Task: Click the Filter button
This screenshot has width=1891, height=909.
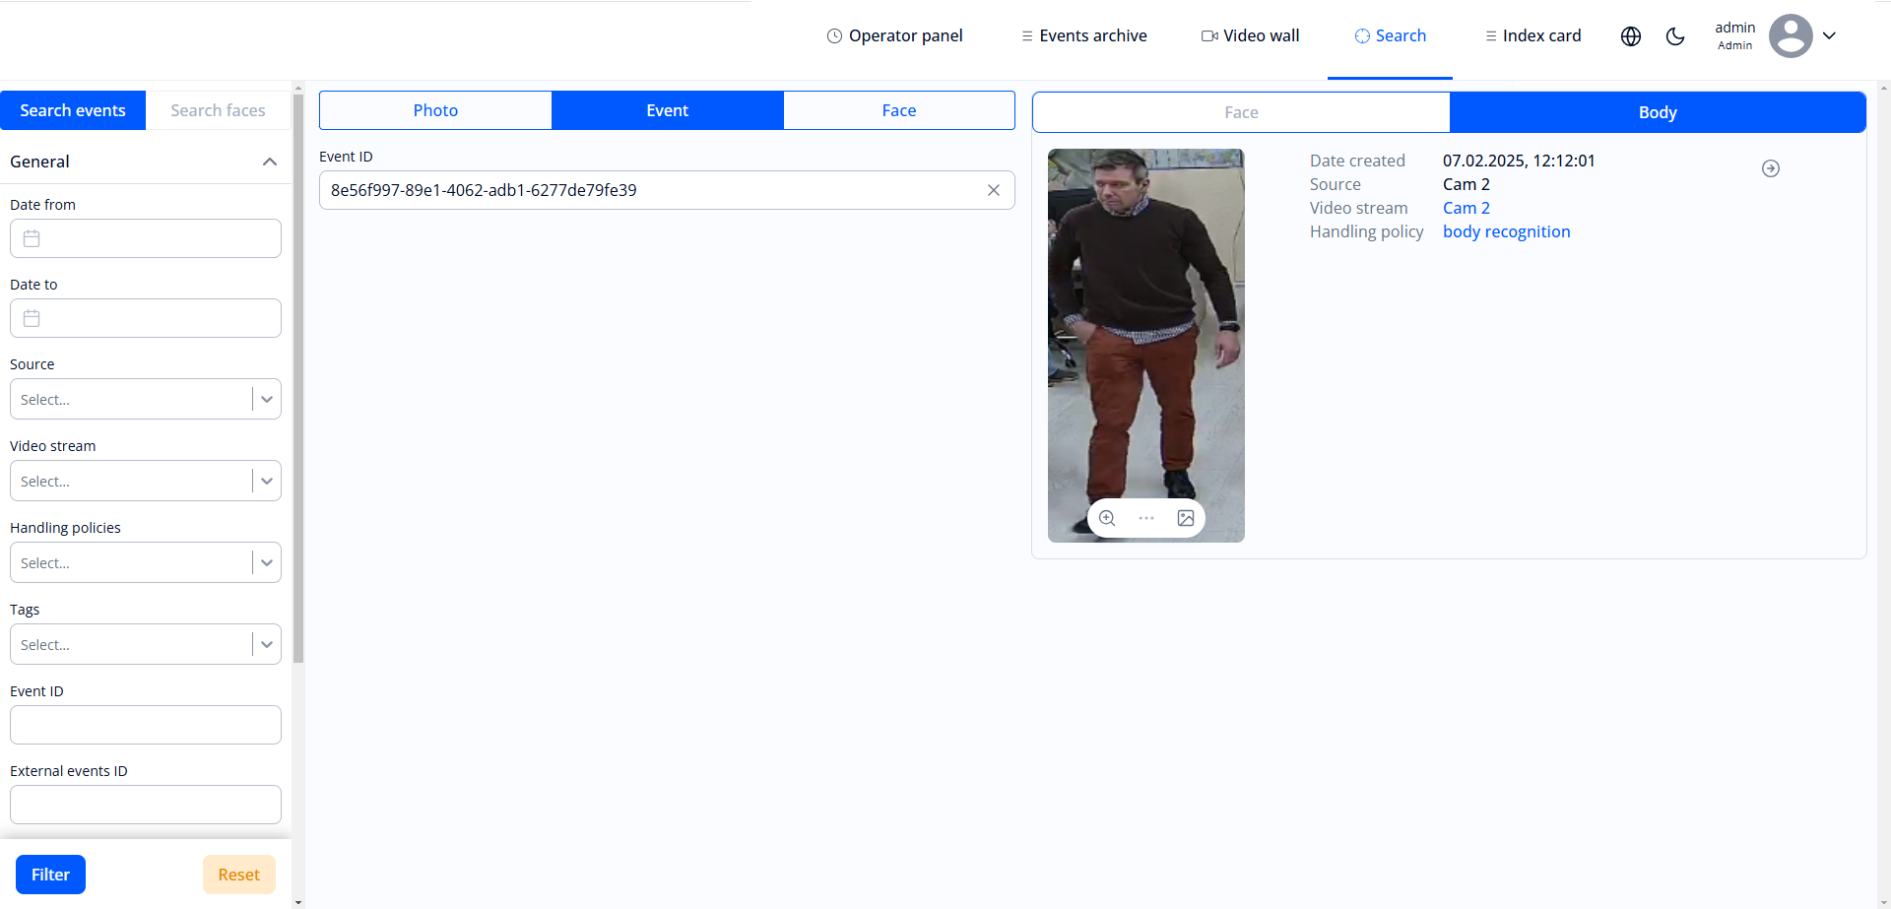Action: (50, 874)
